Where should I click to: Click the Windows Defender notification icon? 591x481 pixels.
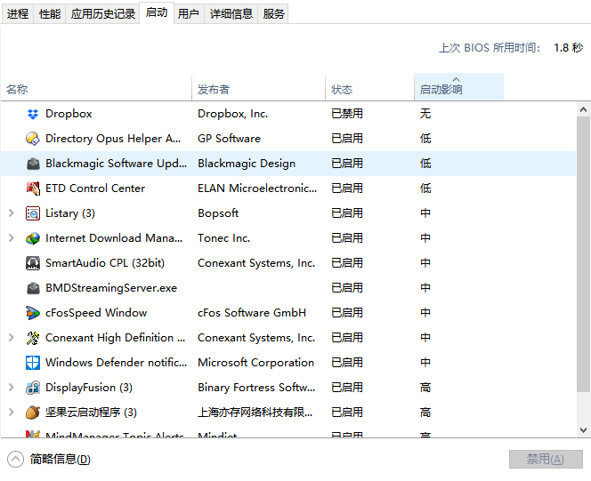tap(33, 363)
